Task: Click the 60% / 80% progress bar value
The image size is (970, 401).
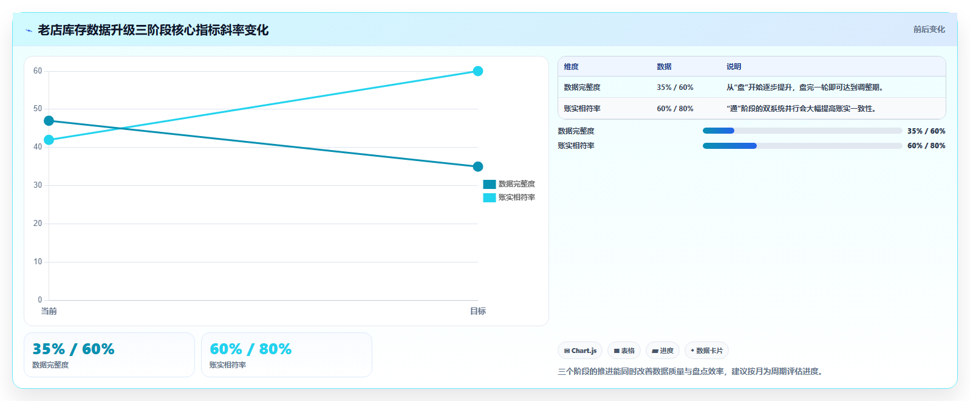Action: 926,146
